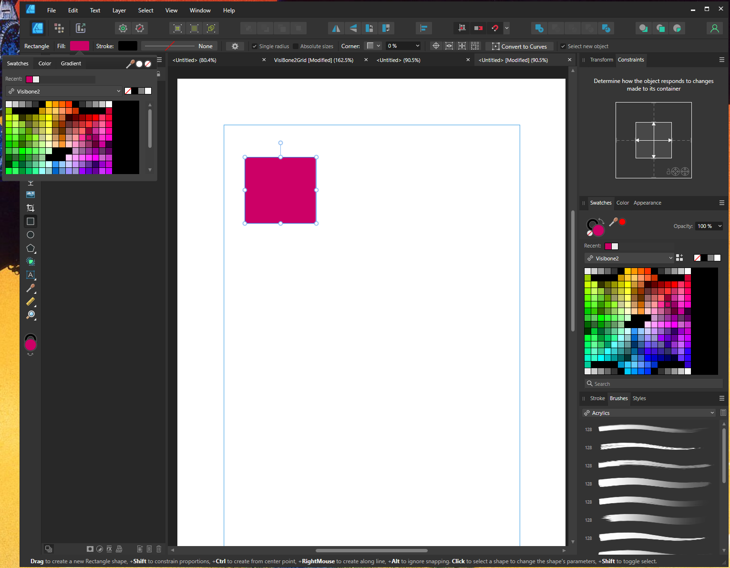Viewport: 730px width, 568px height.
Task: Click the magnet Snapping icon
Action: coord(495,29)
